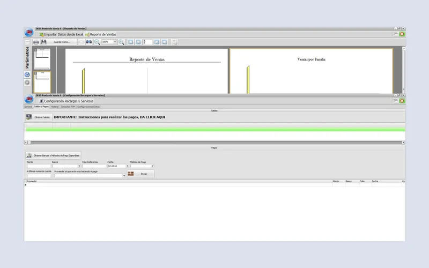Screen dimensions: 429x268
Task: Click the últimos números cuenta input field
Action: (39, 176)
